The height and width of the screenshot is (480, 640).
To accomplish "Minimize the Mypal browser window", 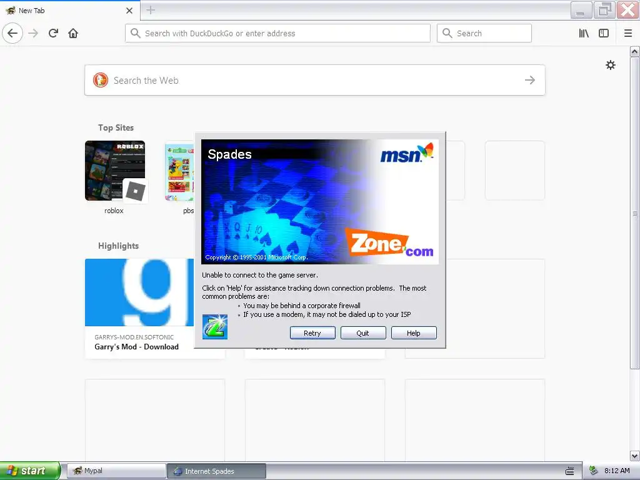I will (581, 10).
